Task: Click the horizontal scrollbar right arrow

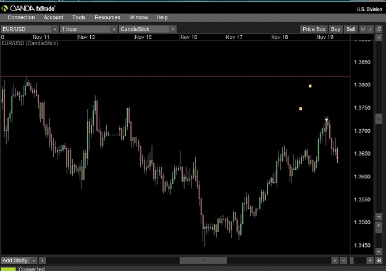Action: [335, 261]
